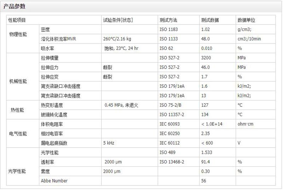Select the 测试数据 column header
The image size is (283, 190).
(210, 20)
